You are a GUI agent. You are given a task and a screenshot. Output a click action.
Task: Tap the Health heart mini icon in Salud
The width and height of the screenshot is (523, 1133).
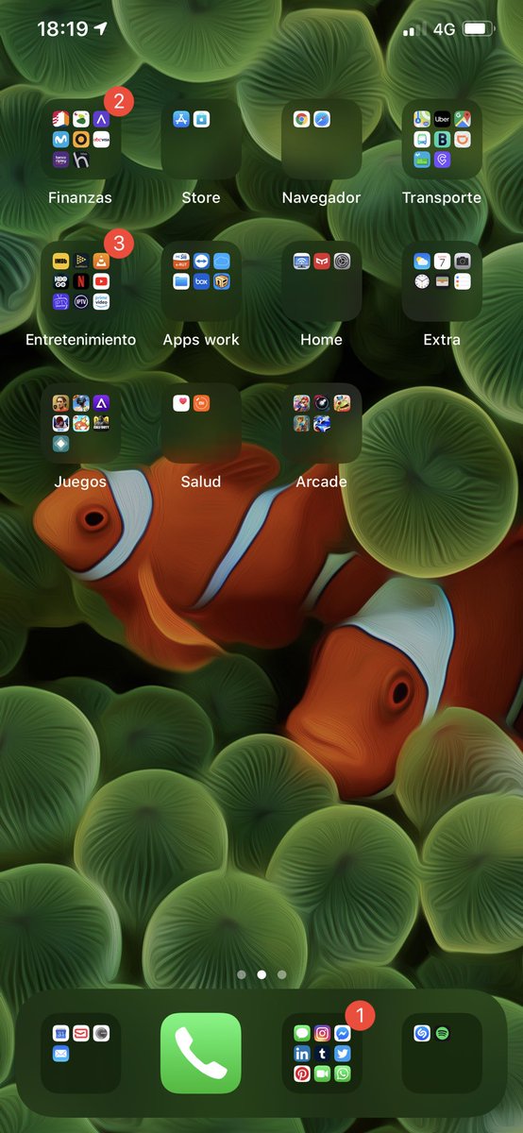tap(181, 403)
